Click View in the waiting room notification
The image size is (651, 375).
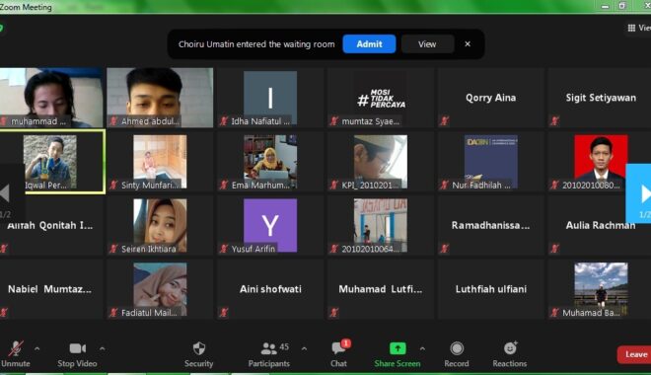[x=427, y=44]
